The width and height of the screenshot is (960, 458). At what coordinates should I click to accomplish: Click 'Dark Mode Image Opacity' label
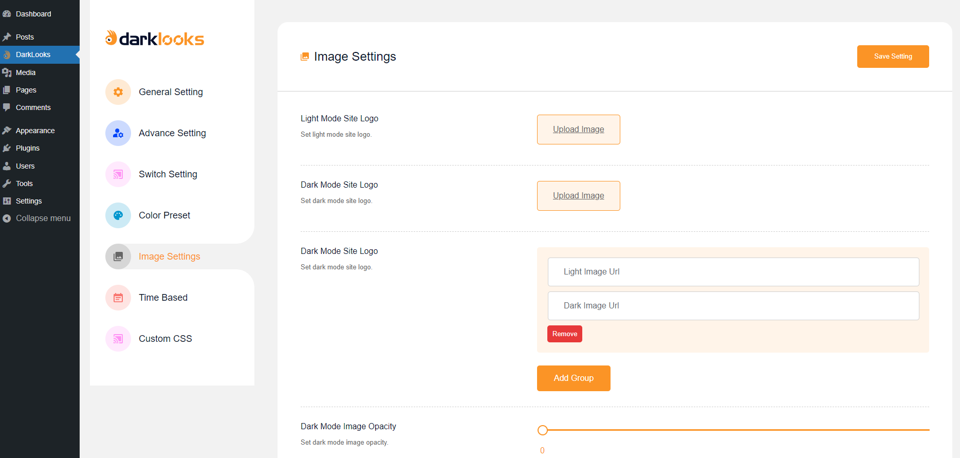pos(348,427)
